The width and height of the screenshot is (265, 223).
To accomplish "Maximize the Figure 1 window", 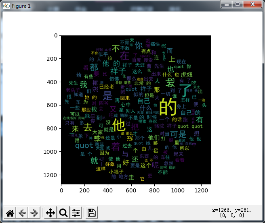I will [238, 4].
